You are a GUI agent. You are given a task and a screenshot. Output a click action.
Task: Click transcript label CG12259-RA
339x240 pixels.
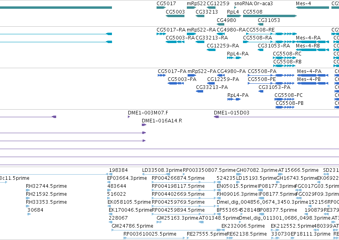[223, 46]
